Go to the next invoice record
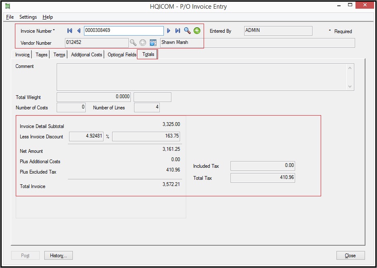 point(168,31)
